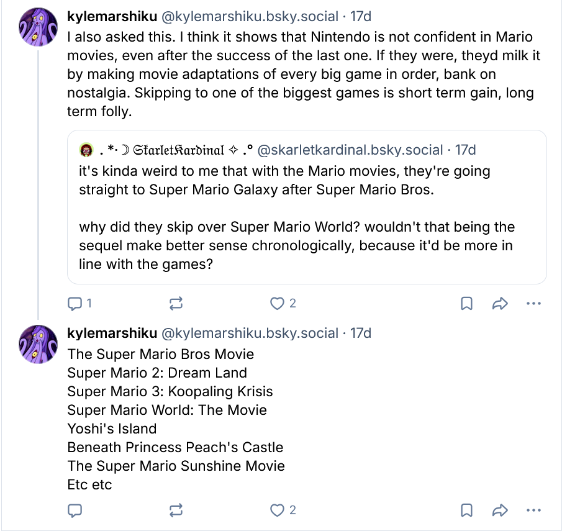Share the Mario movie list post
562x531 pixels.
point(500,511)
